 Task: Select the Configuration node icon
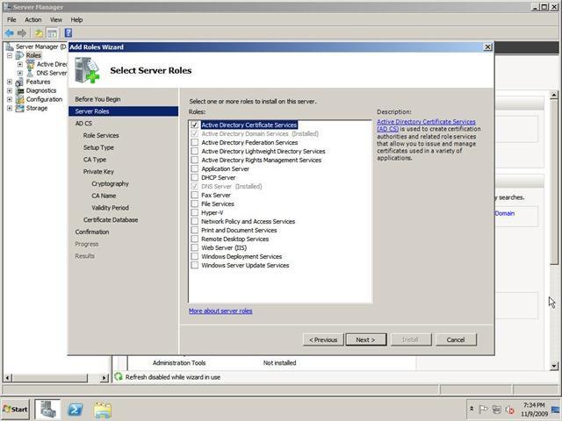point(20,99)
